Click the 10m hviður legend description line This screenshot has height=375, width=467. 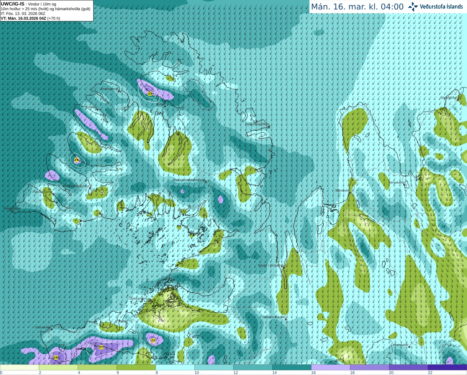(46, 9)
